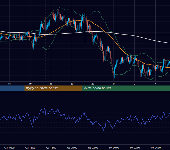Click the 22 hour label on price chart axis
This screenshot has width=170, height=150.
point(93,84)
